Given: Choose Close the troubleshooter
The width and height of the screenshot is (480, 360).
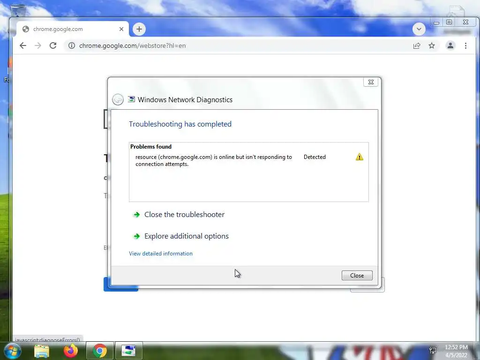Looking at the screenshot, I should pos(184,215).
